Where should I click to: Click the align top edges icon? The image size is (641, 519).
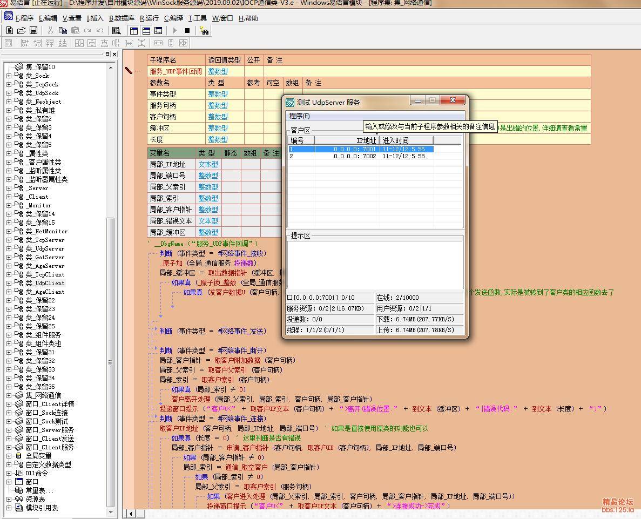(50, 43)
